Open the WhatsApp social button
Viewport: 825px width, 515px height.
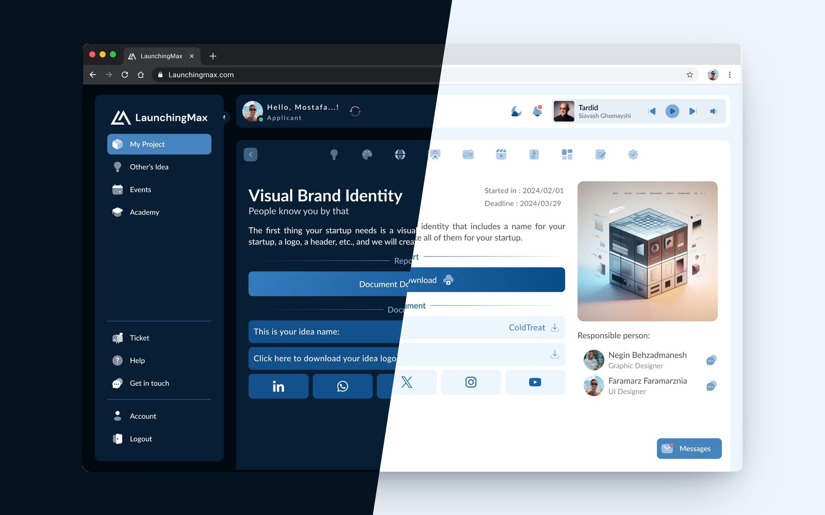click(343, 386)
